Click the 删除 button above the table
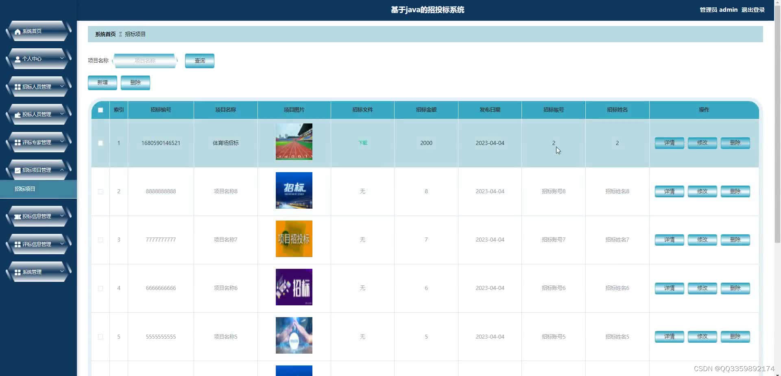This screenshot has height=376, width=781. point(135,83)
